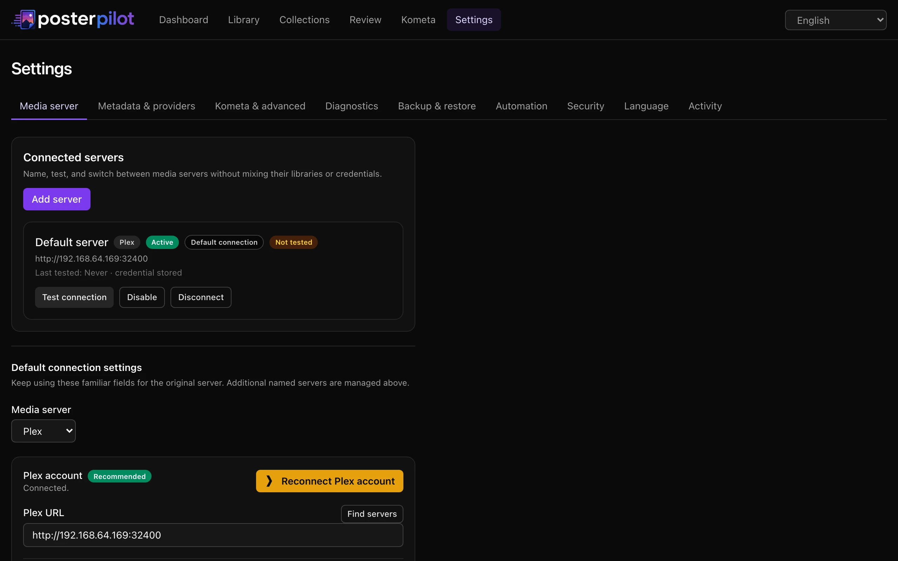The image size is (898, 561).
Task: Click the Default connection badge
Action: pos(224,242)
